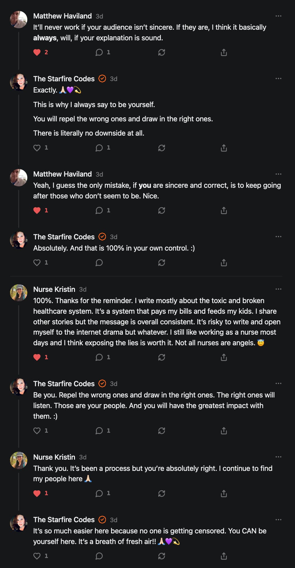
Task: Open Nurse Kristin's profile from her healthcare comment
Action: 54,289
